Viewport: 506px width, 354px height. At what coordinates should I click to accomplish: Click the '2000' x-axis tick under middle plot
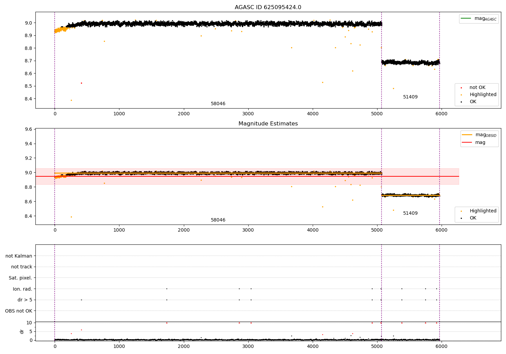click(184, 230)
